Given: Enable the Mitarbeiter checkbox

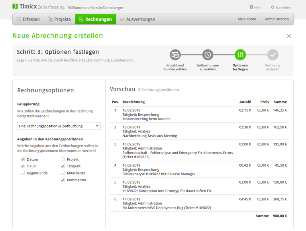Looking at the screenshot, I should 63,173.
